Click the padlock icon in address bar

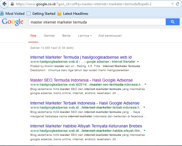coord(12,4)
